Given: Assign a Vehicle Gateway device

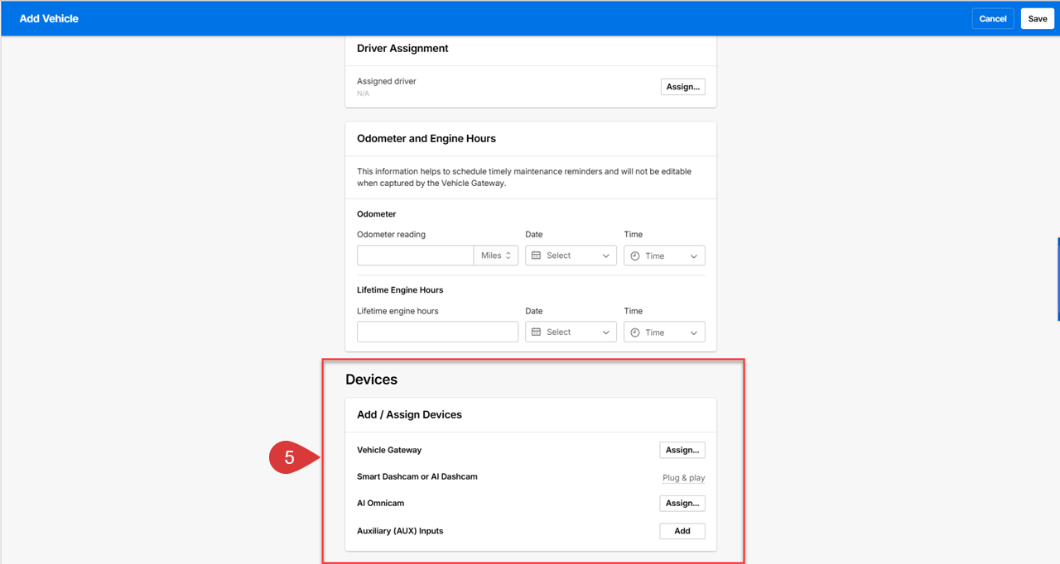Looking at the screenshot, I should click(x=682, y=450).
